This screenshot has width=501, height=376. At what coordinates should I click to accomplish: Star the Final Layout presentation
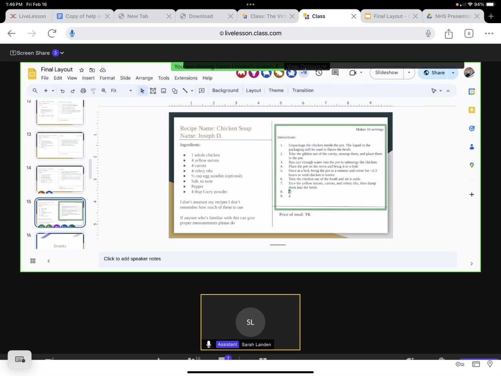(82, 70)
